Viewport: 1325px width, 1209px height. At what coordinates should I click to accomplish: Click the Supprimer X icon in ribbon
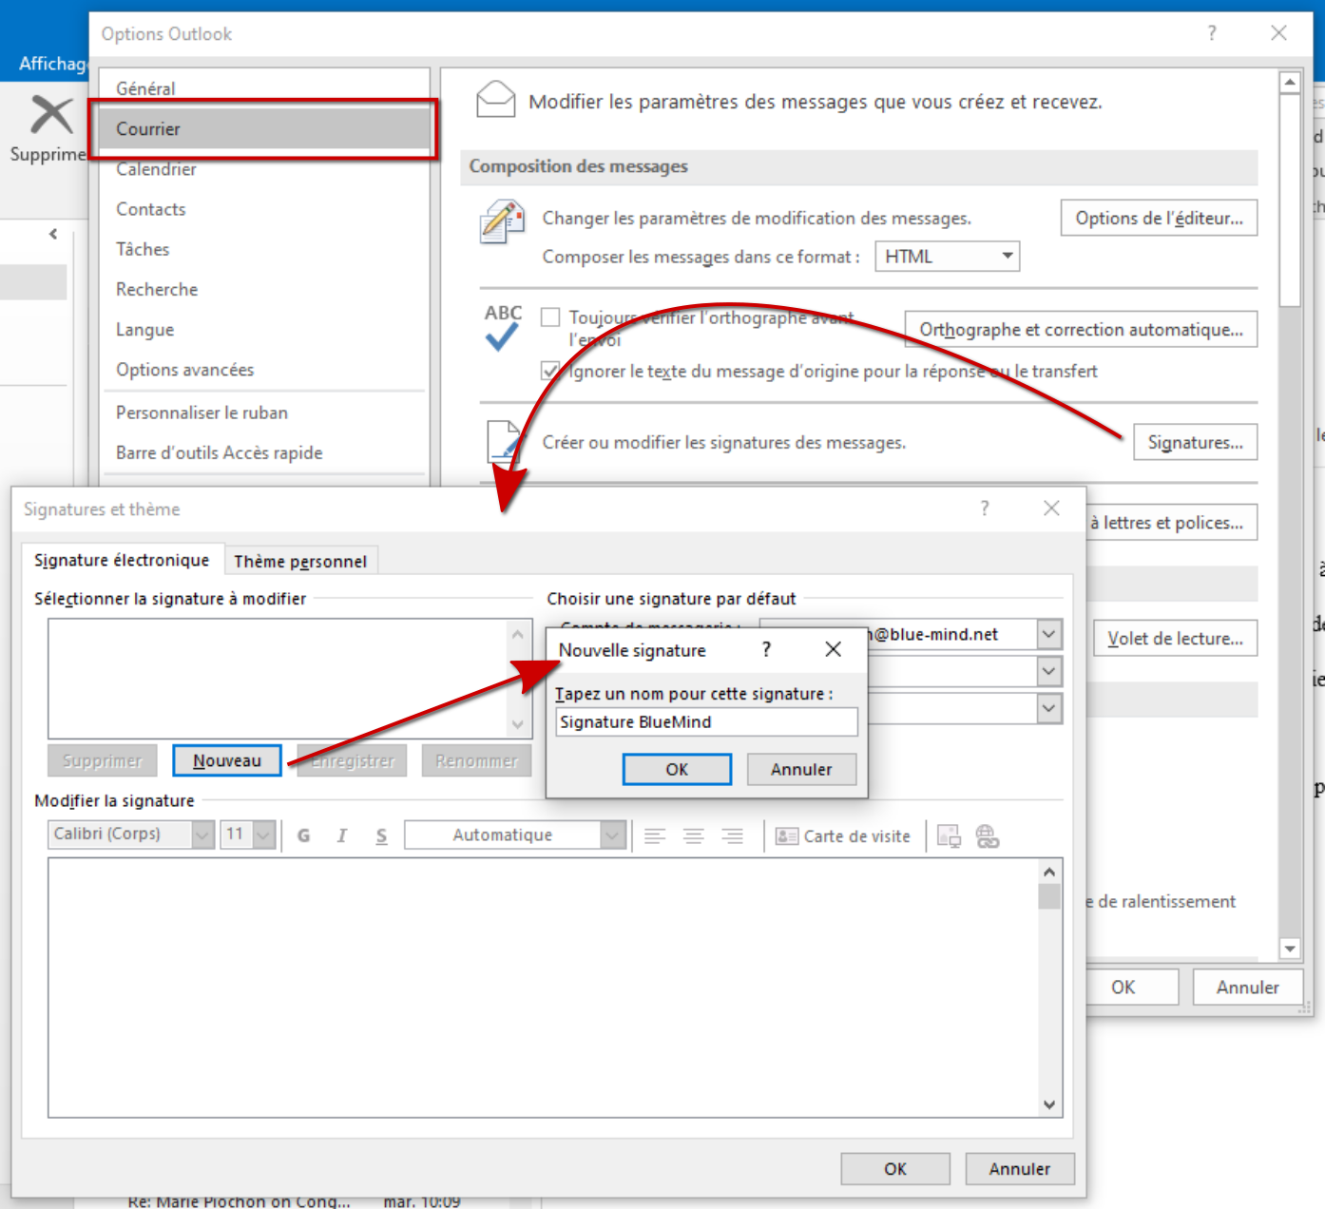[x=51, y=115]
